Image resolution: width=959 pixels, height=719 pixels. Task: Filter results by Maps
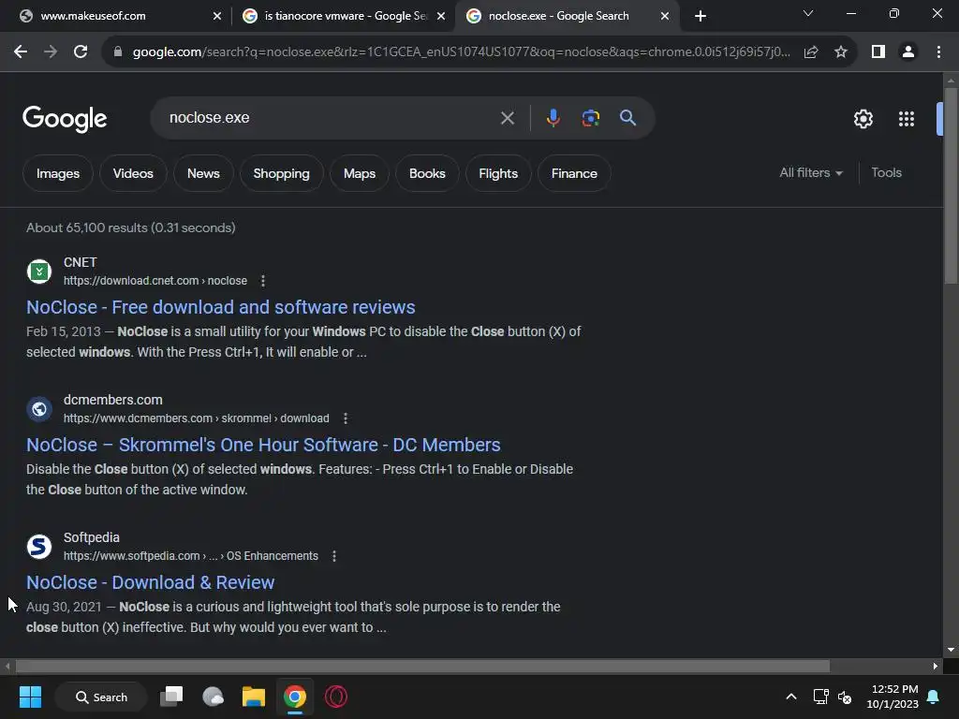(x=360, y=173)
